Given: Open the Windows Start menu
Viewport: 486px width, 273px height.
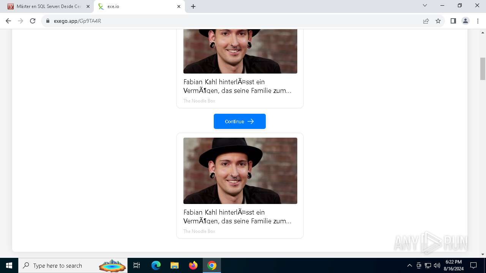Looking at the screenshot, I should click(x=9, y=265).
